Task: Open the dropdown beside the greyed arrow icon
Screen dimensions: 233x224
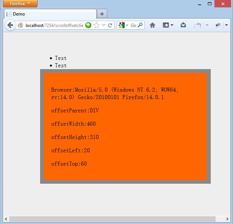Action: point(207,25)
